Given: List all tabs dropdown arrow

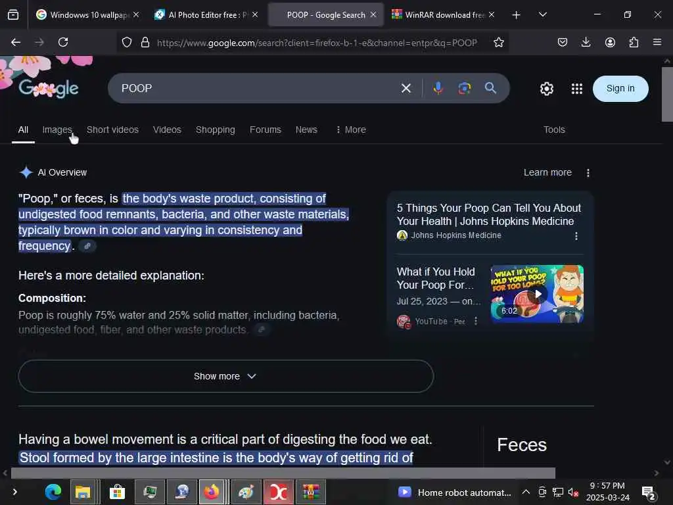Looking at the screenshot, I should [542, 14].
